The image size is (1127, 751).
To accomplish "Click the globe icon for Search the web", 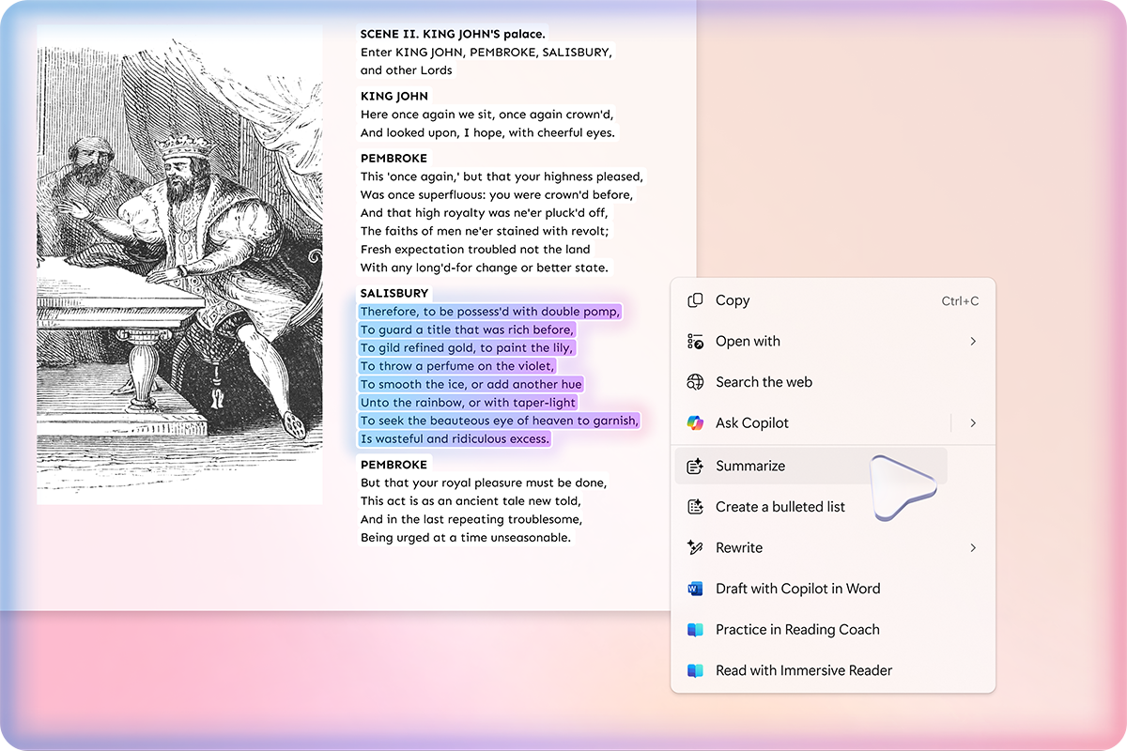I will coord(695,382).
